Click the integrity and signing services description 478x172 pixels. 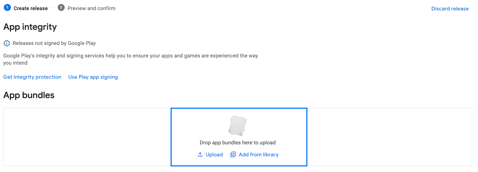130,59
